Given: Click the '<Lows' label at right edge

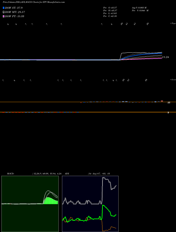Looking at the screenshot, I should pyautogui.click(x=173, y=80).
